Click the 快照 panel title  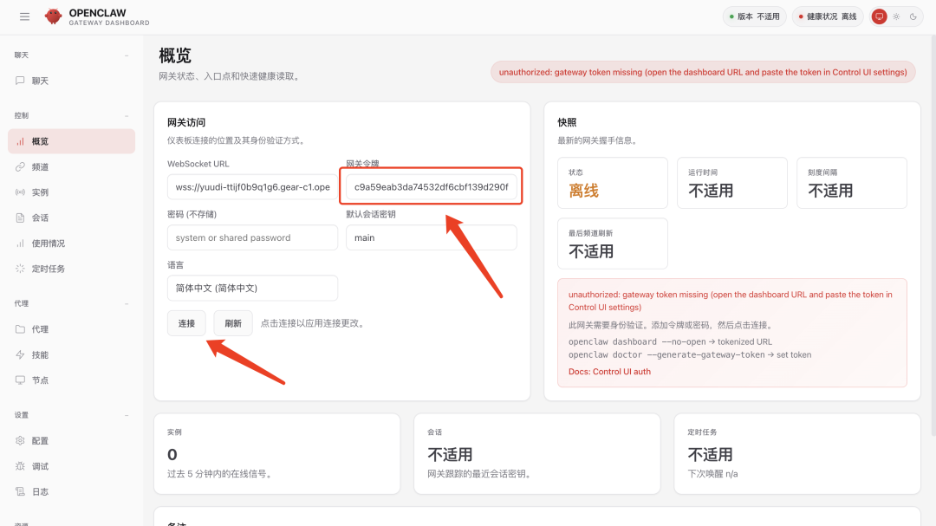(x=567, y=122)
